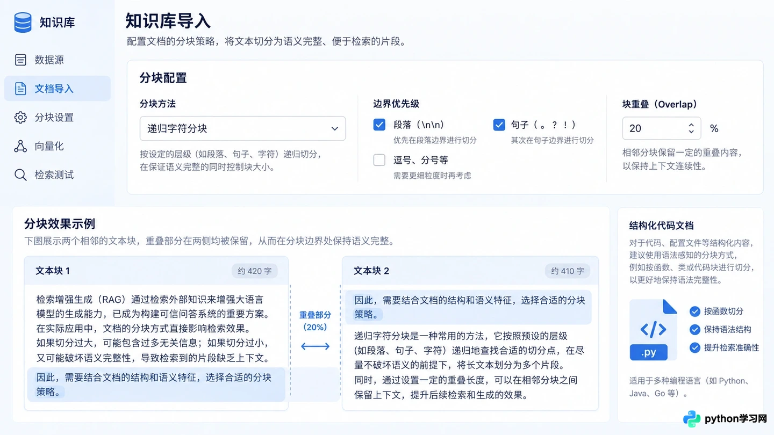Click the 数据源 list icon
Viewport: 774px width, 435px height.
20,60
